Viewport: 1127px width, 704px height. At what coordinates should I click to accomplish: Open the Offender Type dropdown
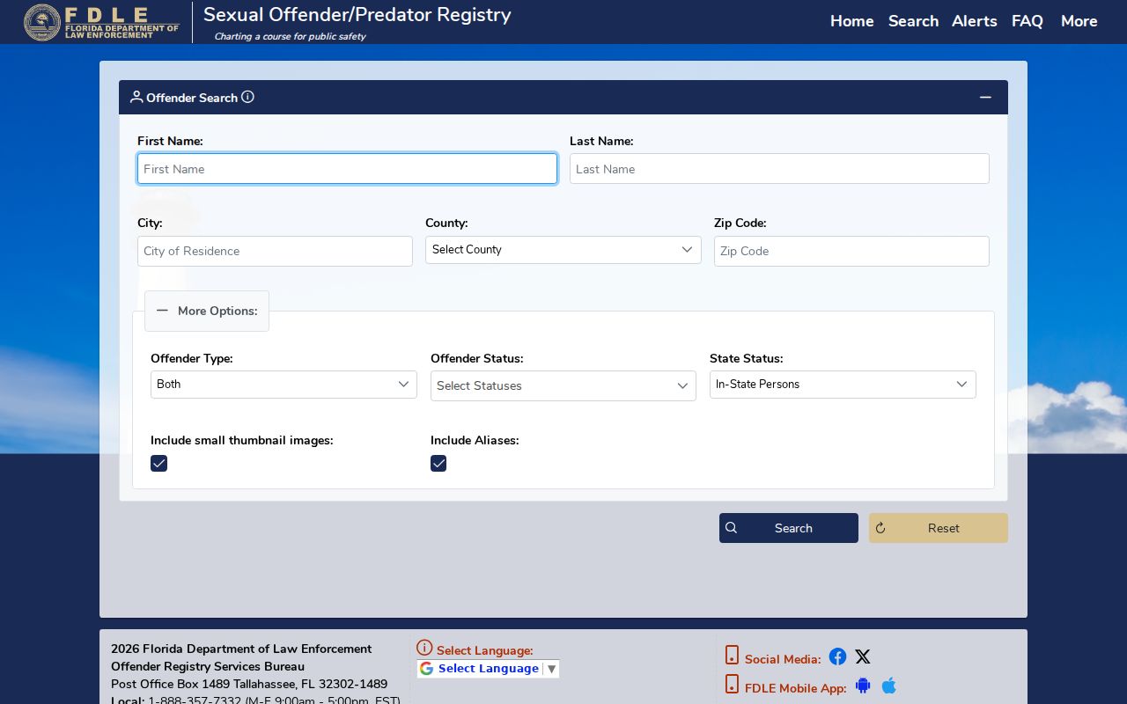[x=284, y=385]
